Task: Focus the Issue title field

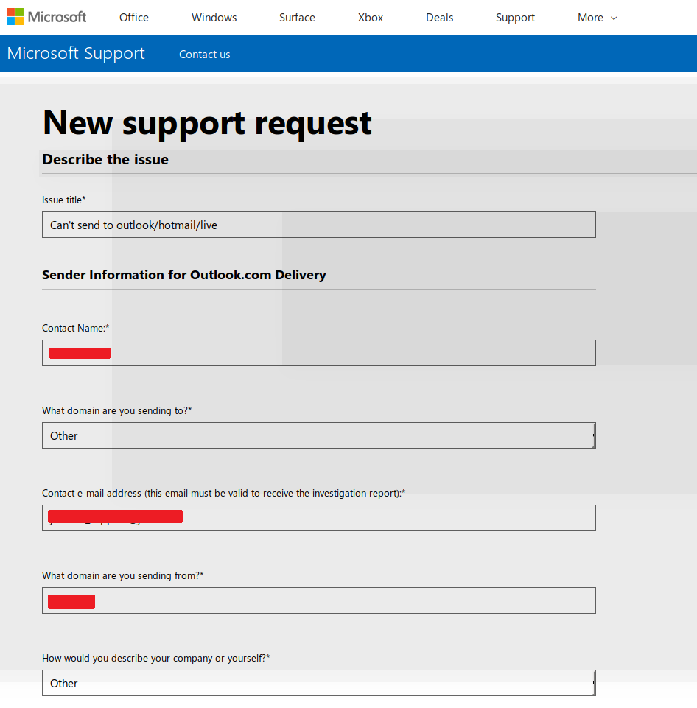Action: 319,225
